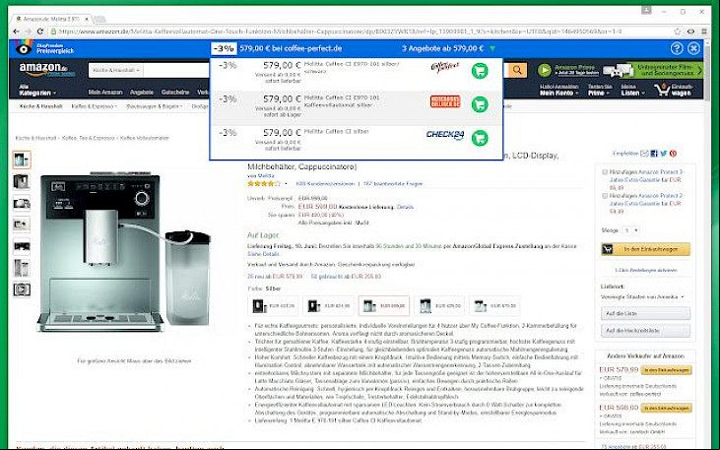Share product on Twitter icon
The image size is (720, 450).
(664, 154)
